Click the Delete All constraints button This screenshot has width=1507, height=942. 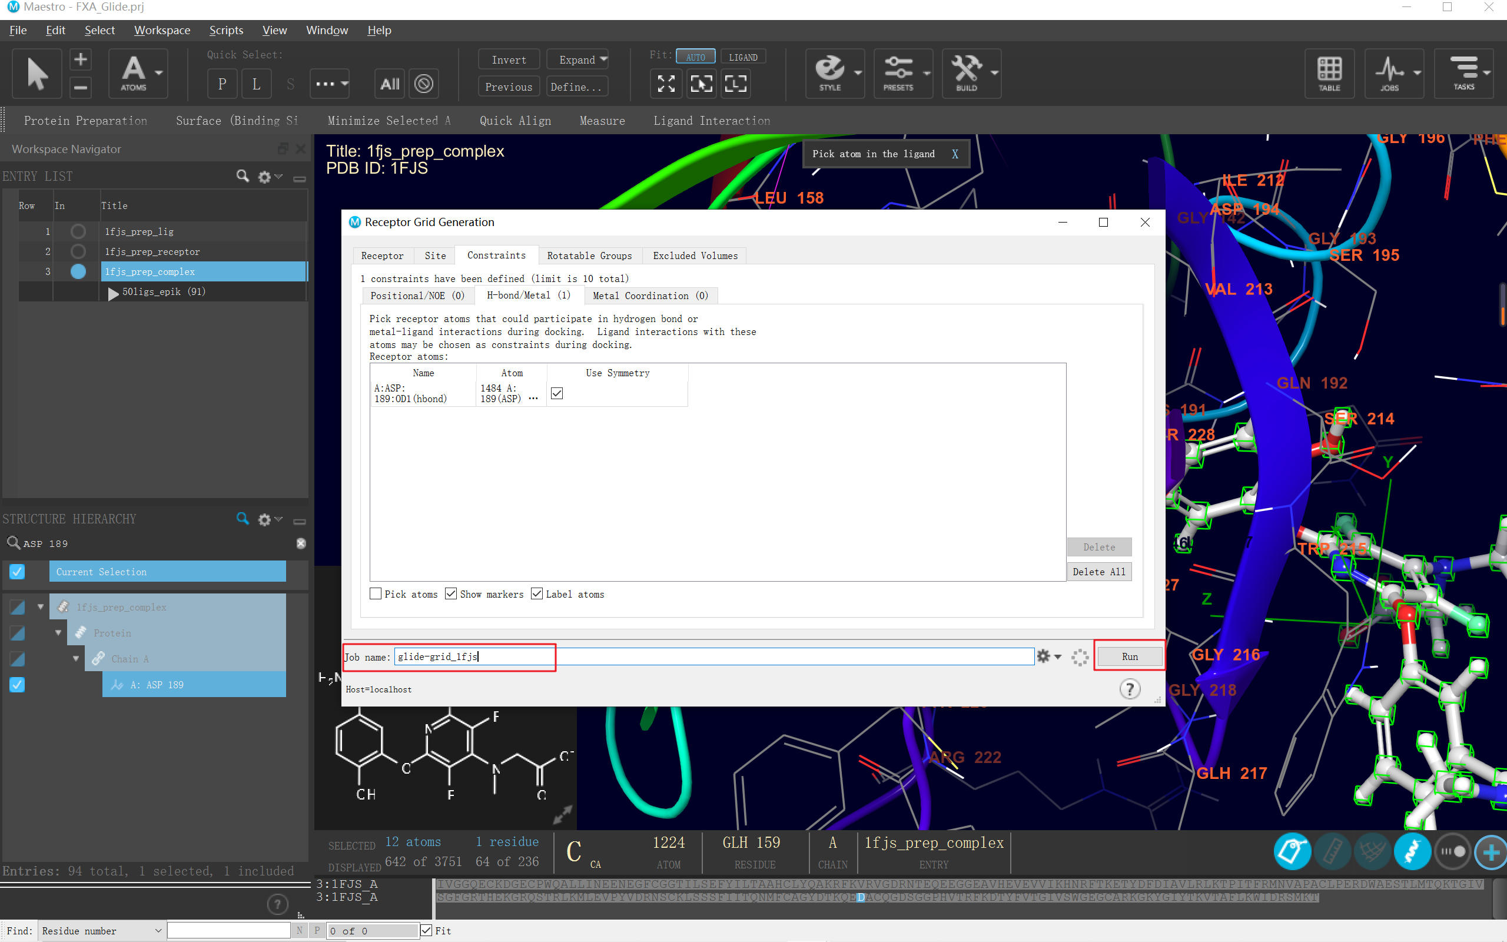point(1098,571)
